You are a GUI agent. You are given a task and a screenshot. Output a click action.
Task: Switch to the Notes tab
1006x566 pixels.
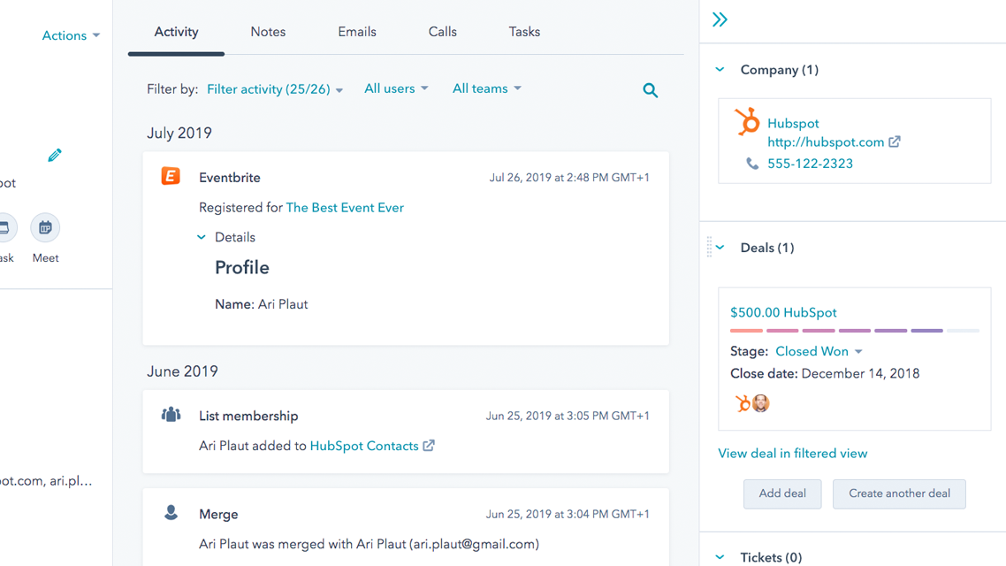click(267, 31)
